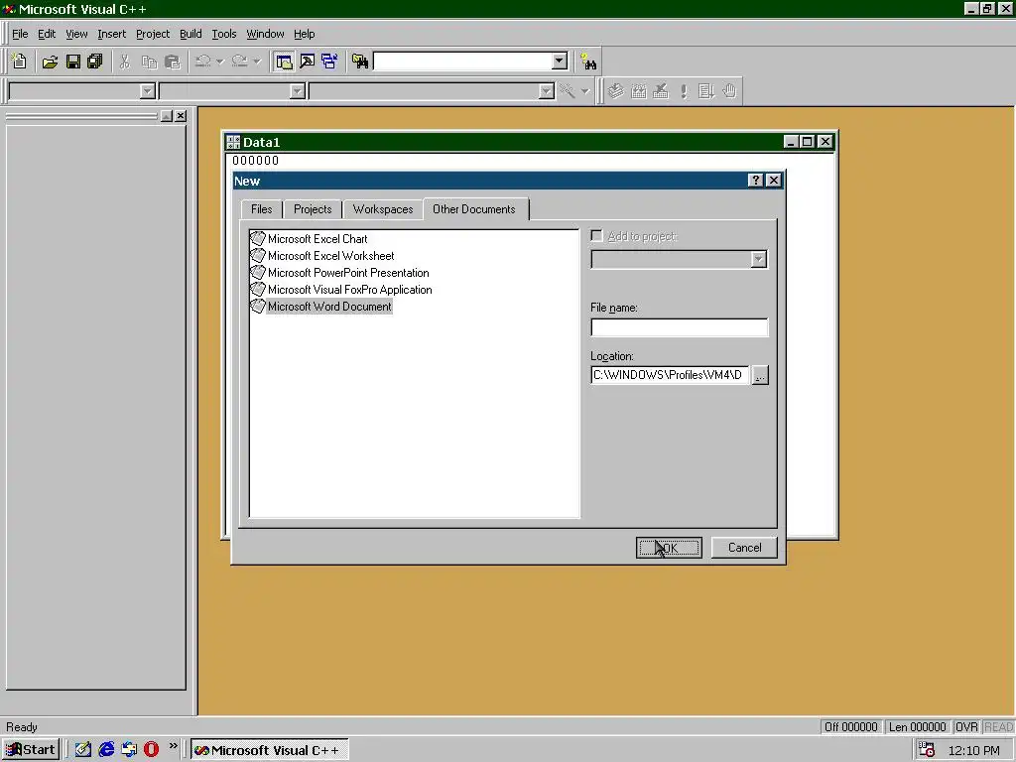The image size is (1016, 762).
Task: Click the Compile toolbar icon
Action: pyautogui.click(x=615, y=91)
